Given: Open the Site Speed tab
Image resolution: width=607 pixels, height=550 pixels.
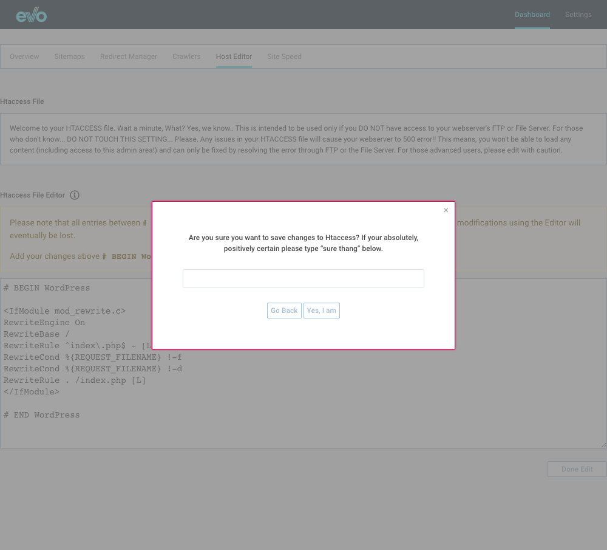Looking at the screenshot, I should [284, 57].
